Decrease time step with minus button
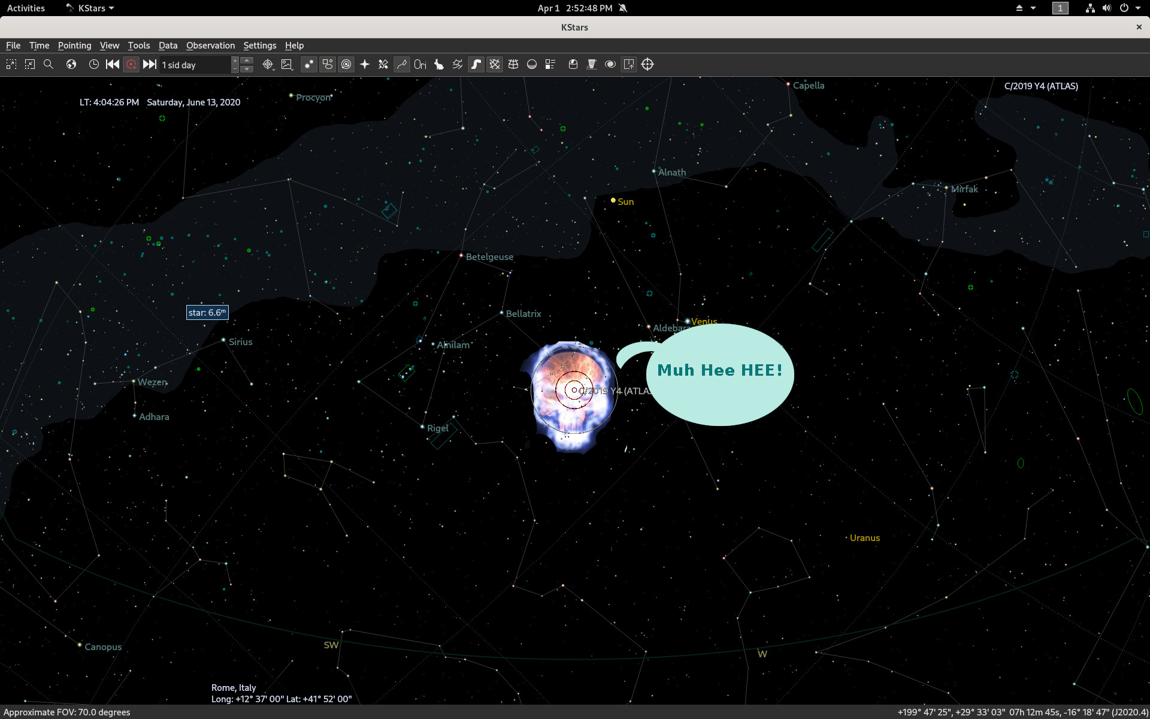 pyautogui.click(x=235, y=69)
